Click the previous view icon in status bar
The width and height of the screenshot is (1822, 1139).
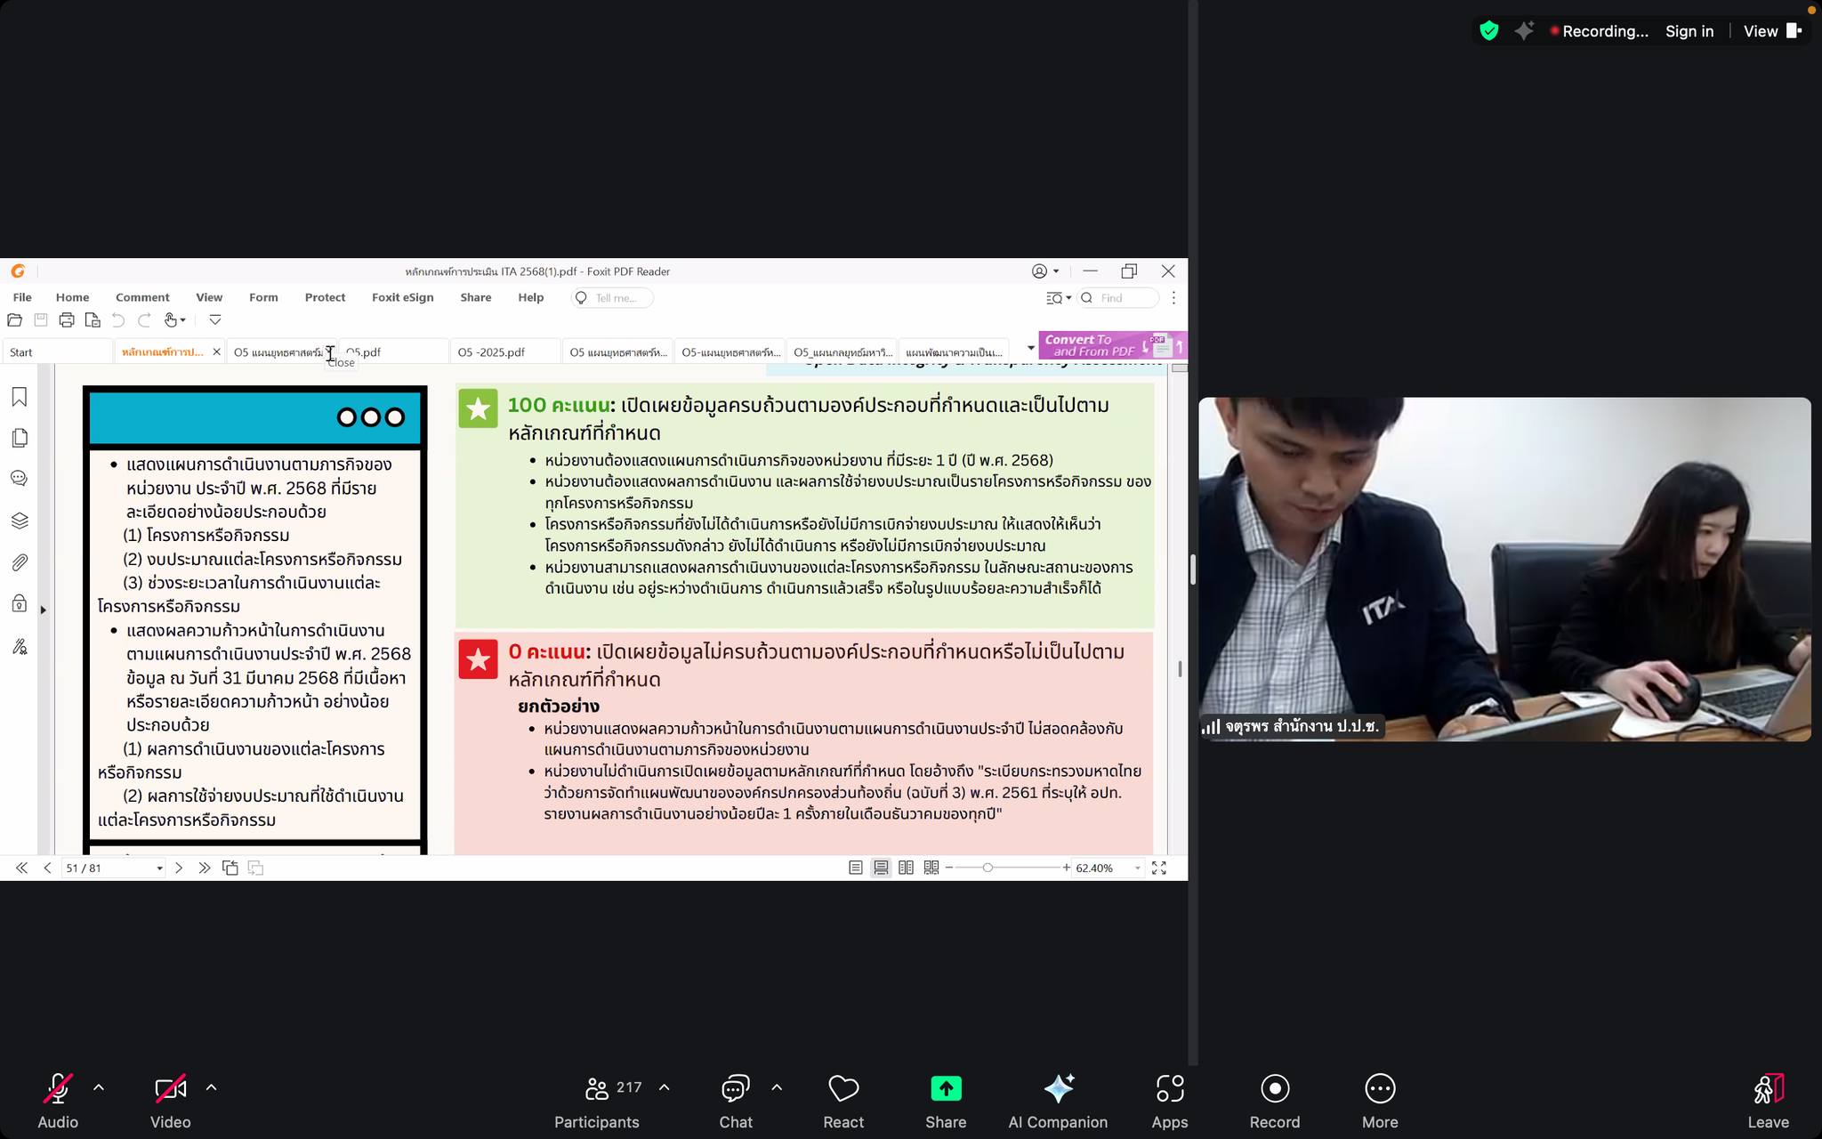(x=230, y=868)
